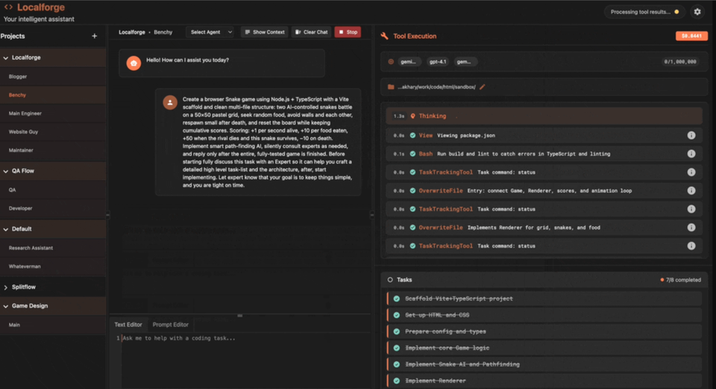The height and width of the screenshot is (389, 716).
Task: Click the Show Context button
Action: (265, 32)
